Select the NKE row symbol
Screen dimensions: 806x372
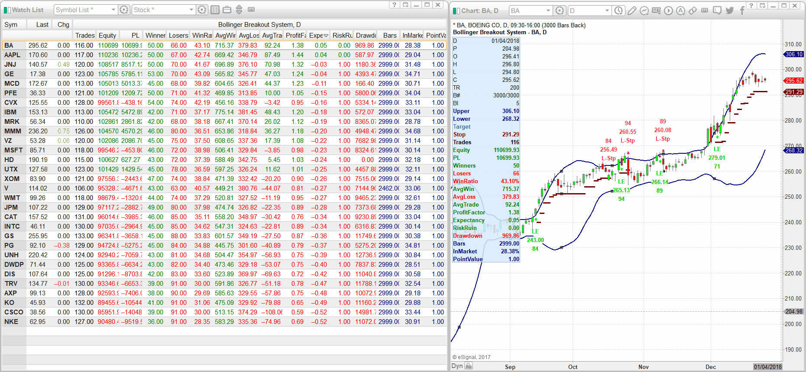point(11,322)
